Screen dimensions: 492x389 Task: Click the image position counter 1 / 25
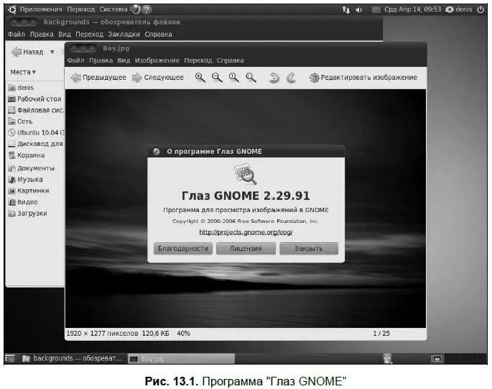(x=381, y=334)
